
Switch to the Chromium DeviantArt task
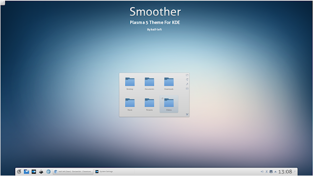[73, 172]
